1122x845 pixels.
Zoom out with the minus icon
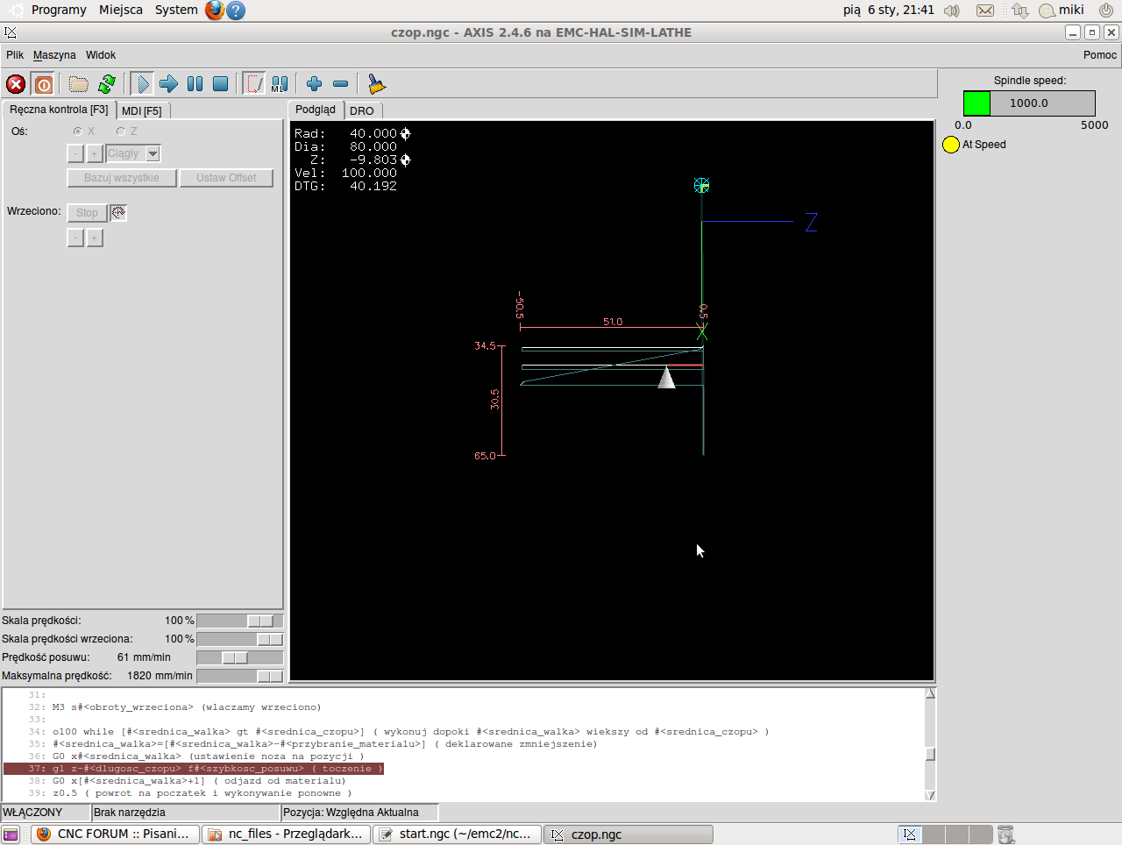coord(341,84)
